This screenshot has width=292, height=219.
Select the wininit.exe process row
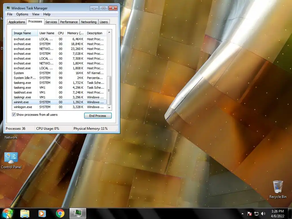point(59,102)
